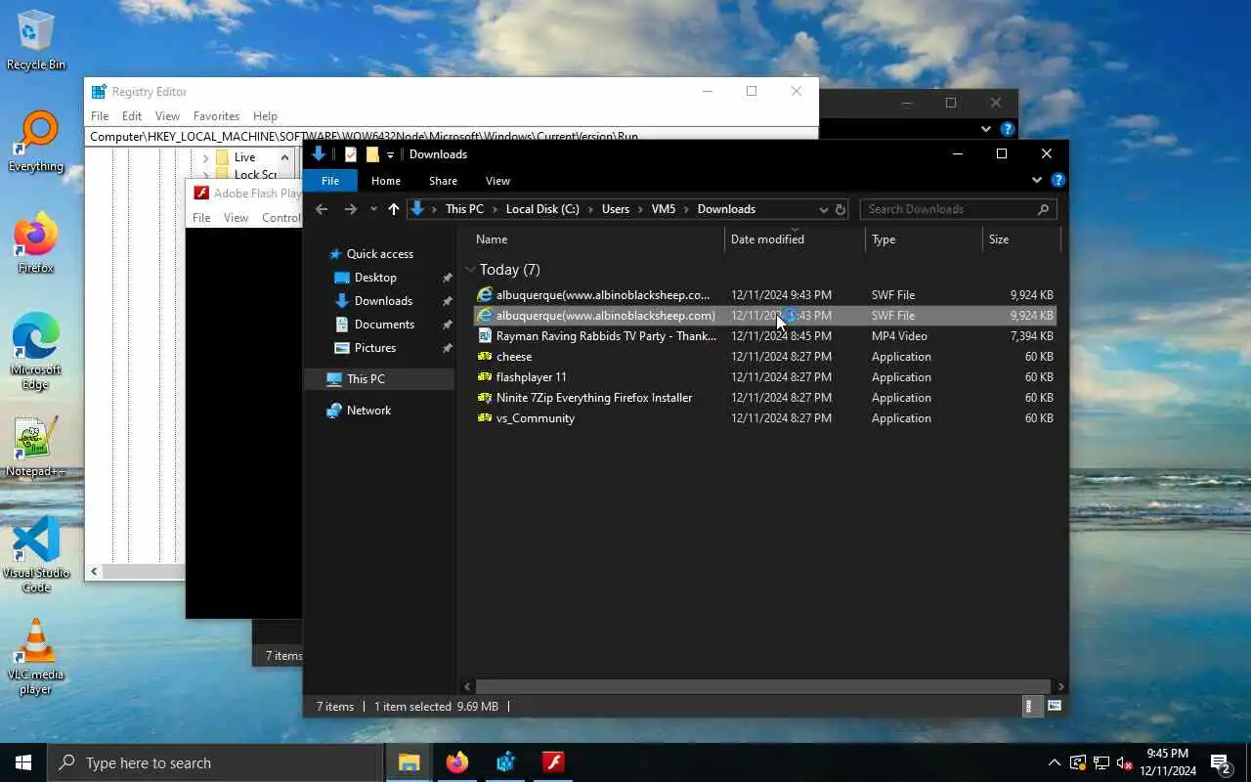Select Quick access in navigation pane
This screenshot has width=1251, height=782.
(x=379, y=254)
